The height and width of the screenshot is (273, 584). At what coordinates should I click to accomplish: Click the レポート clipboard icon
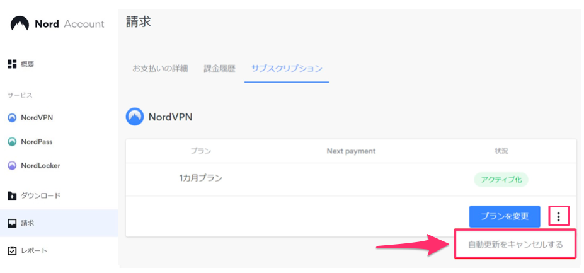pyautogui.click(x=13, y=251)
